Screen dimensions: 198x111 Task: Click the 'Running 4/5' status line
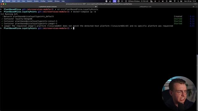pos(9,14)
